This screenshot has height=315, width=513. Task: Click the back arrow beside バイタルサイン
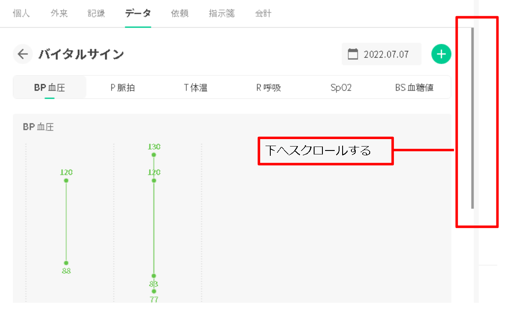pyautogui.click(x=23, y=54)
